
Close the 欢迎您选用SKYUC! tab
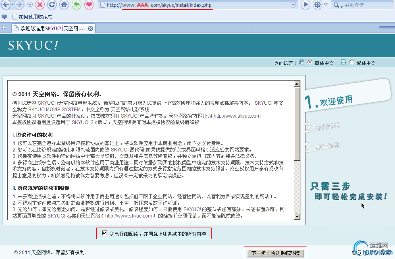tap(90, 29)
